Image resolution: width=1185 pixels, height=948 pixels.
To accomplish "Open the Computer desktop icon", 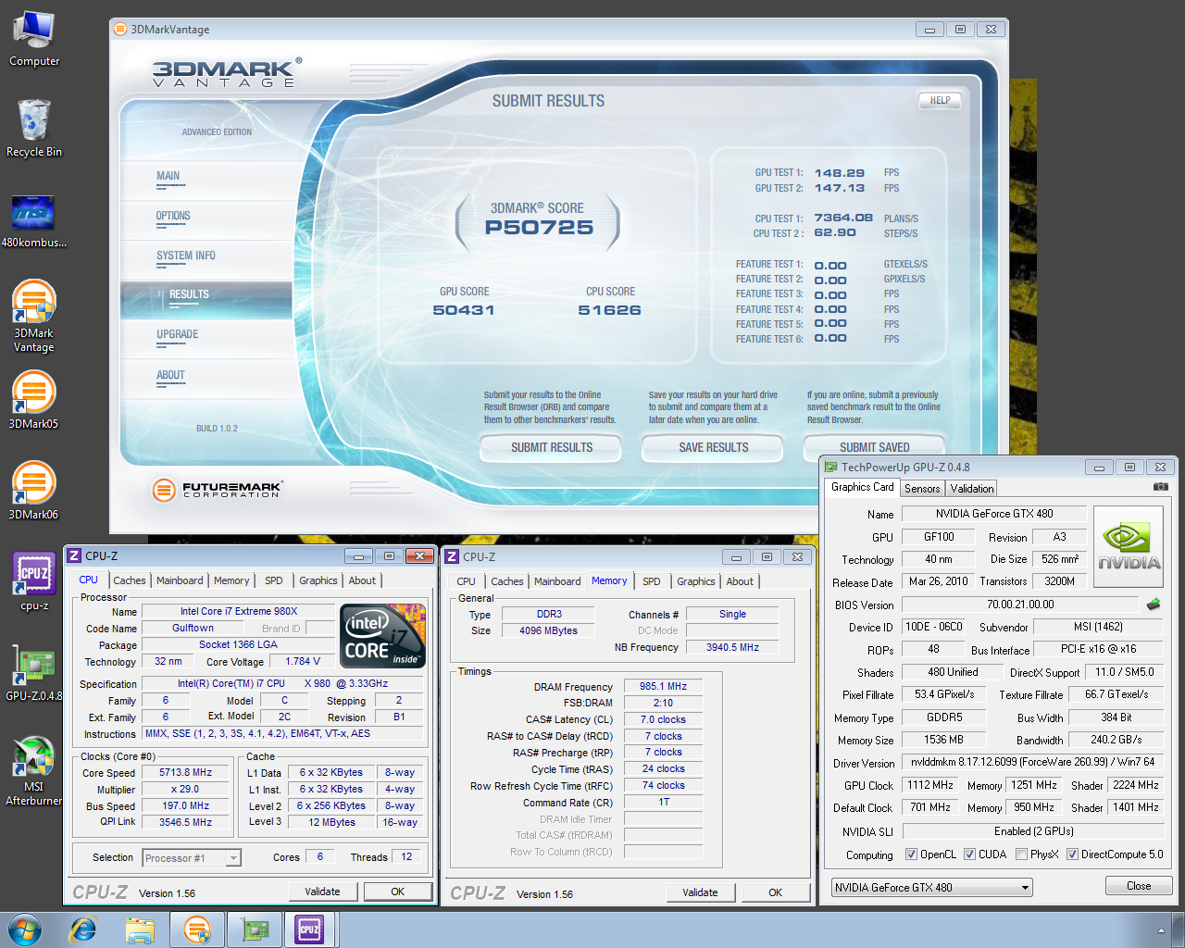I will (34, 39).
